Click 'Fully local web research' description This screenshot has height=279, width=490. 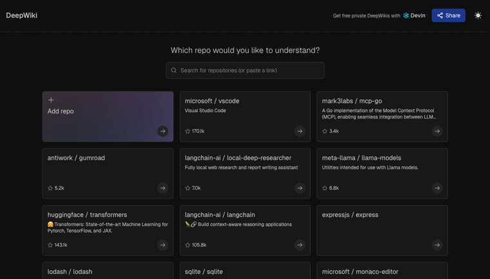pos(241,168)
